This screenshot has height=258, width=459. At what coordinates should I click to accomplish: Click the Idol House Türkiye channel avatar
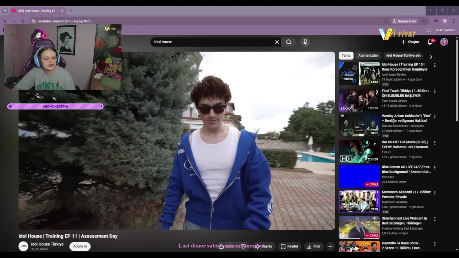tap(23, 246)
